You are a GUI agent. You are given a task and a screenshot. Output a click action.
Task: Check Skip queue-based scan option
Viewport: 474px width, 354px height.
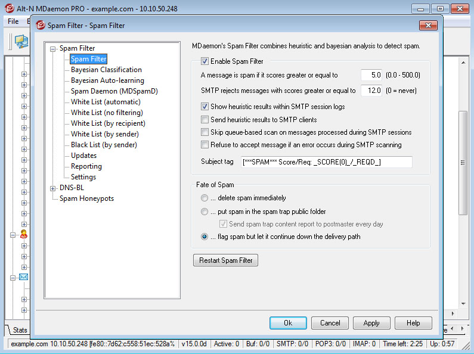click(x=205, y=132)
